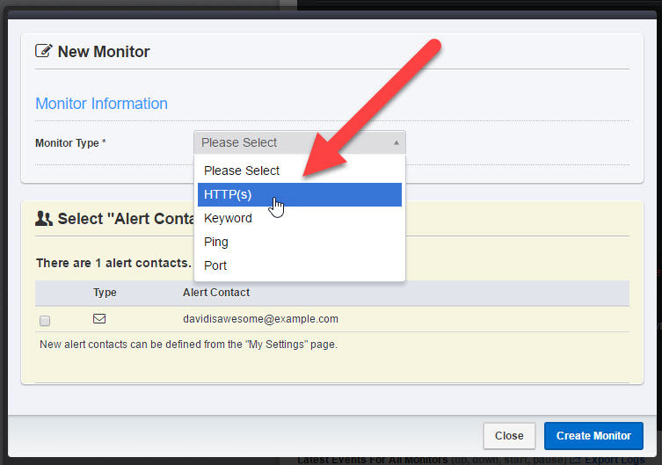
Task: Click the Alert Contact column header
Action: 216,293
